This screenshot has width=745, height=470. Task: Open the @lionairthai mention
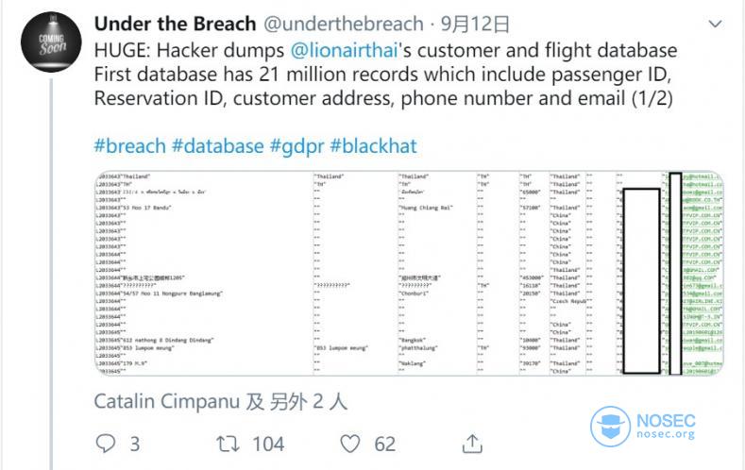click(344, 50)
